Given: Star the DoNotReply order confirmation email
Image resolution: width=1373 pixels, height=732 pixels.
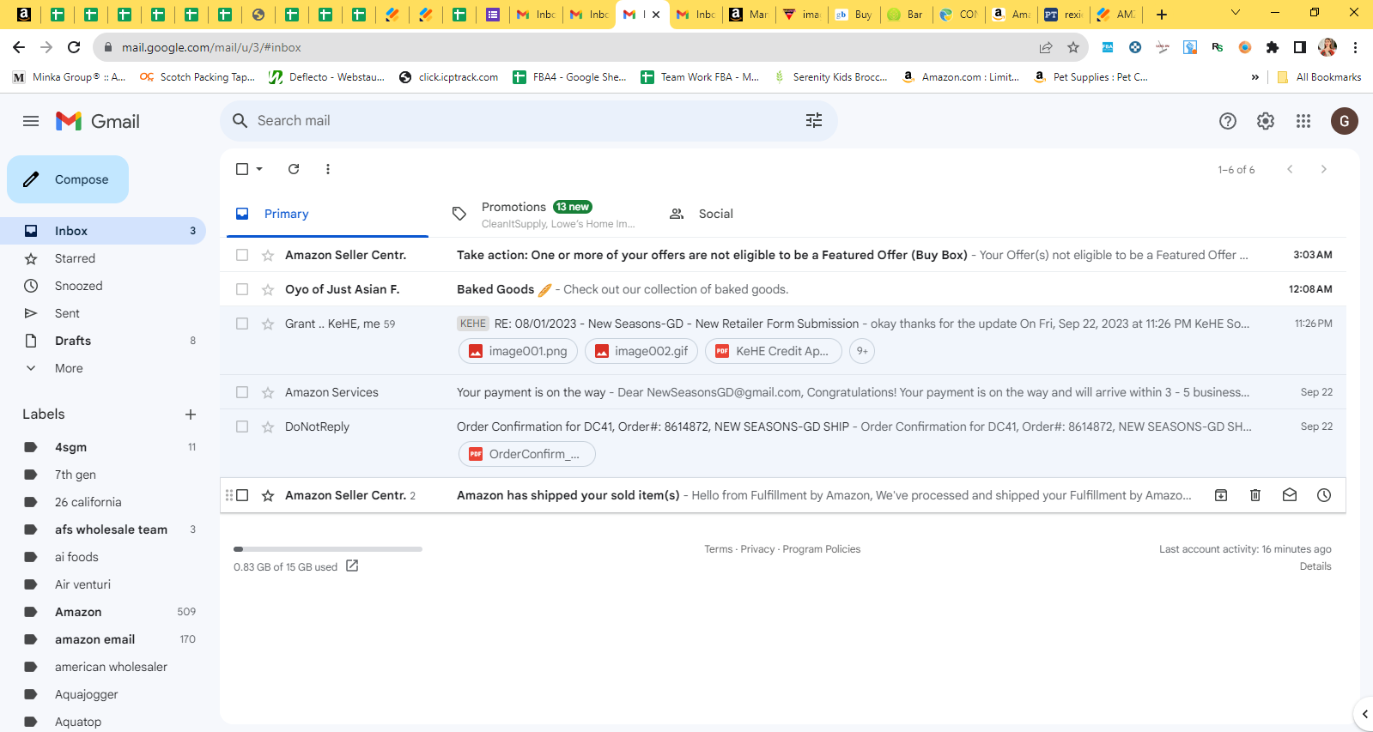Looking at the screenshot, I should coord(268,426).
